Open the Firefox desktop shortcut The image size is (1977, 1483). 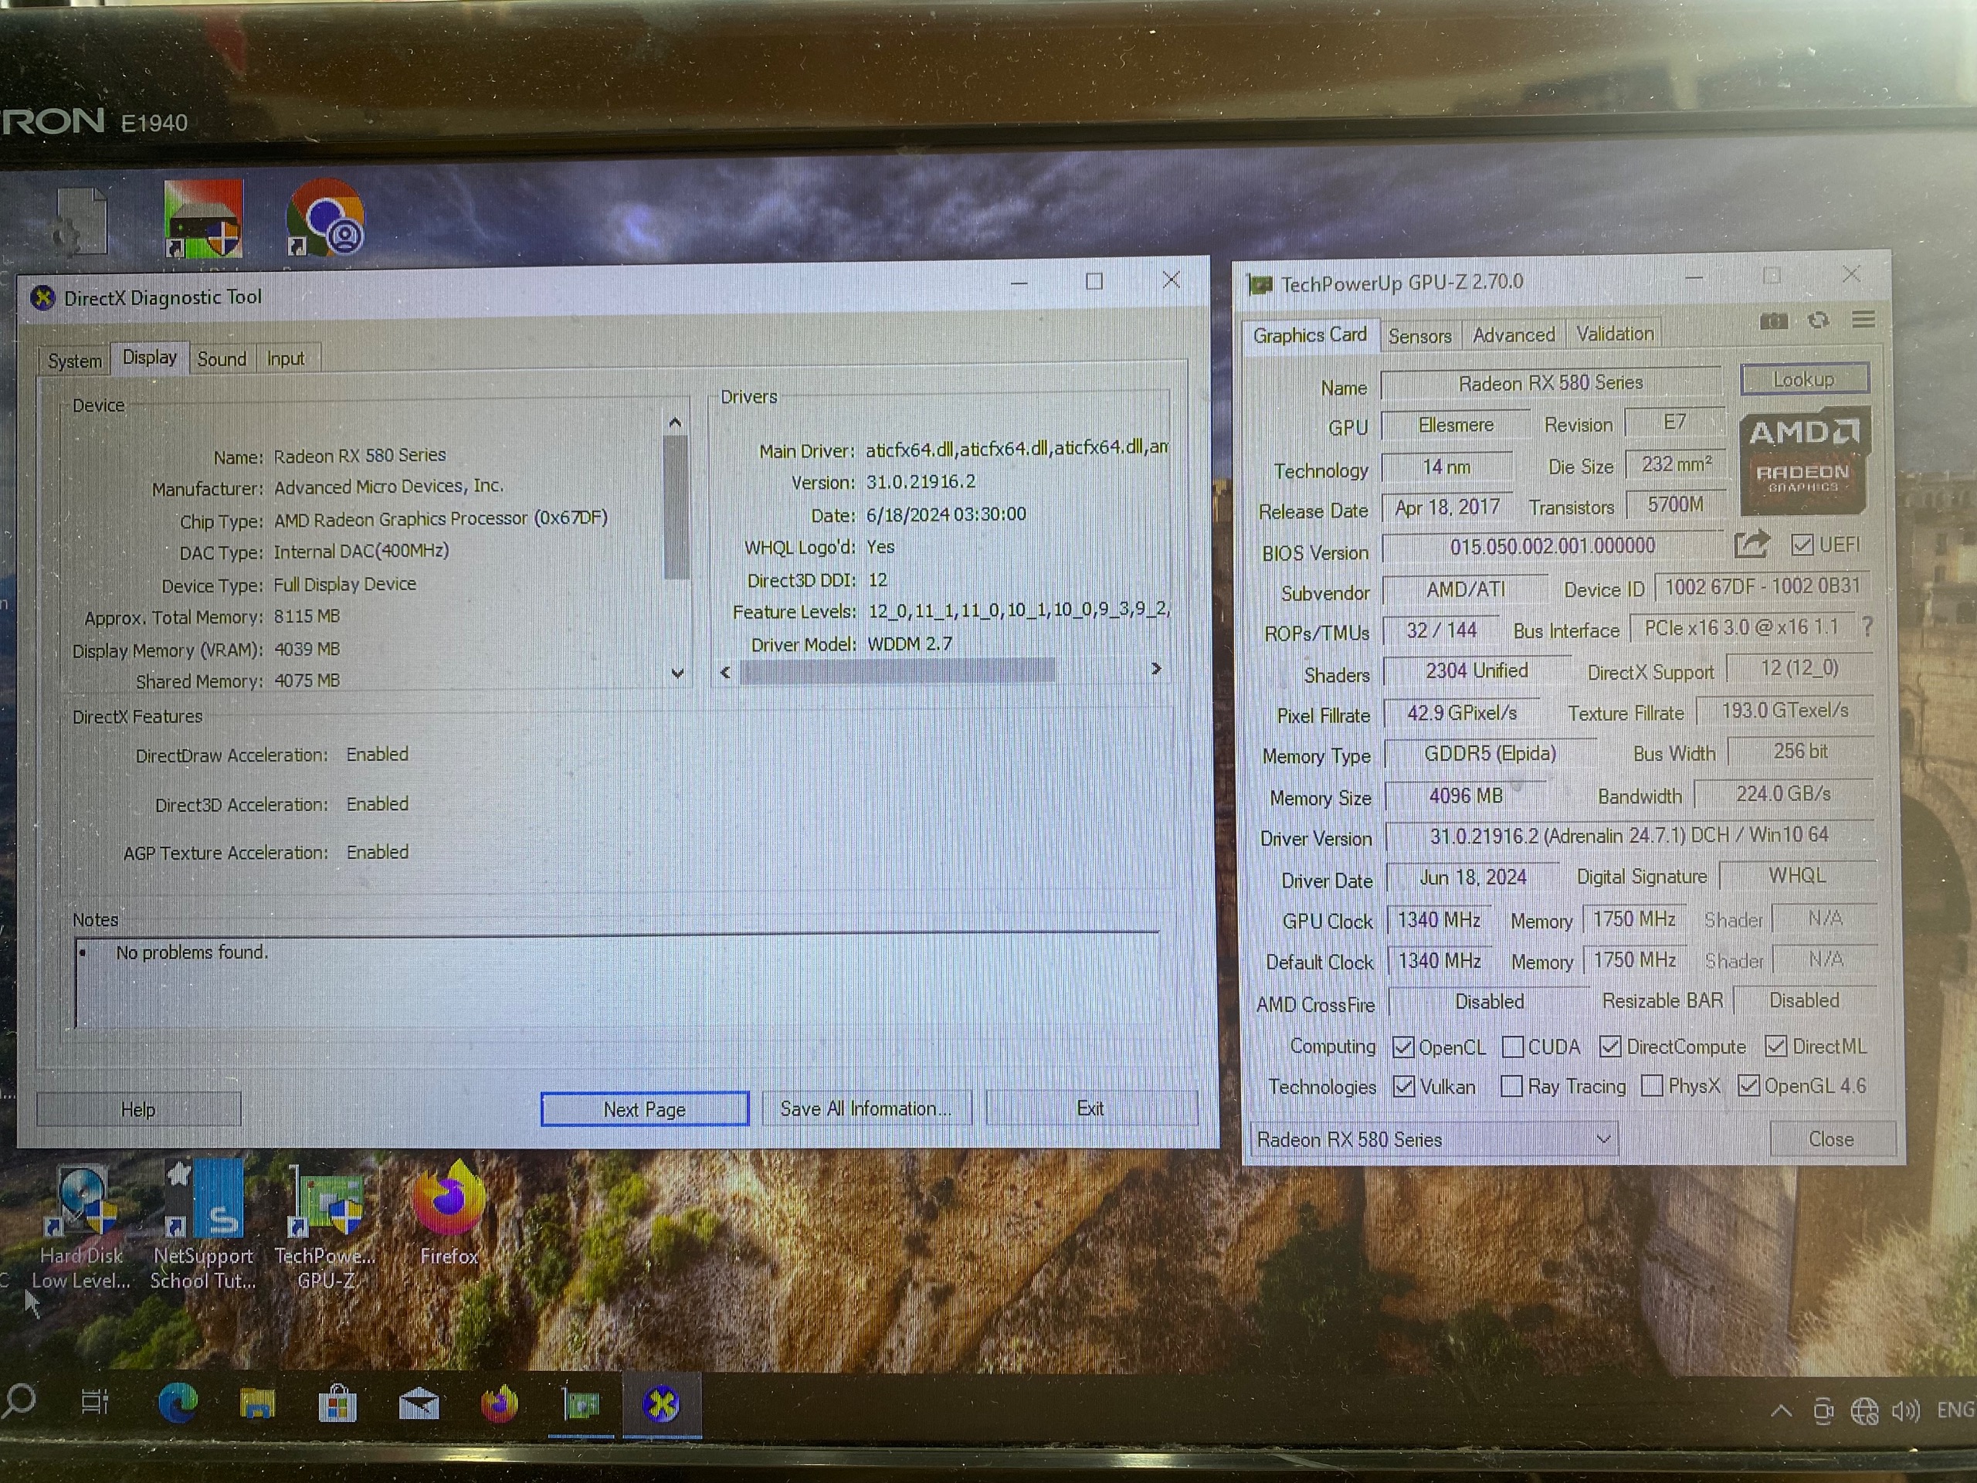click(449, 1214)
